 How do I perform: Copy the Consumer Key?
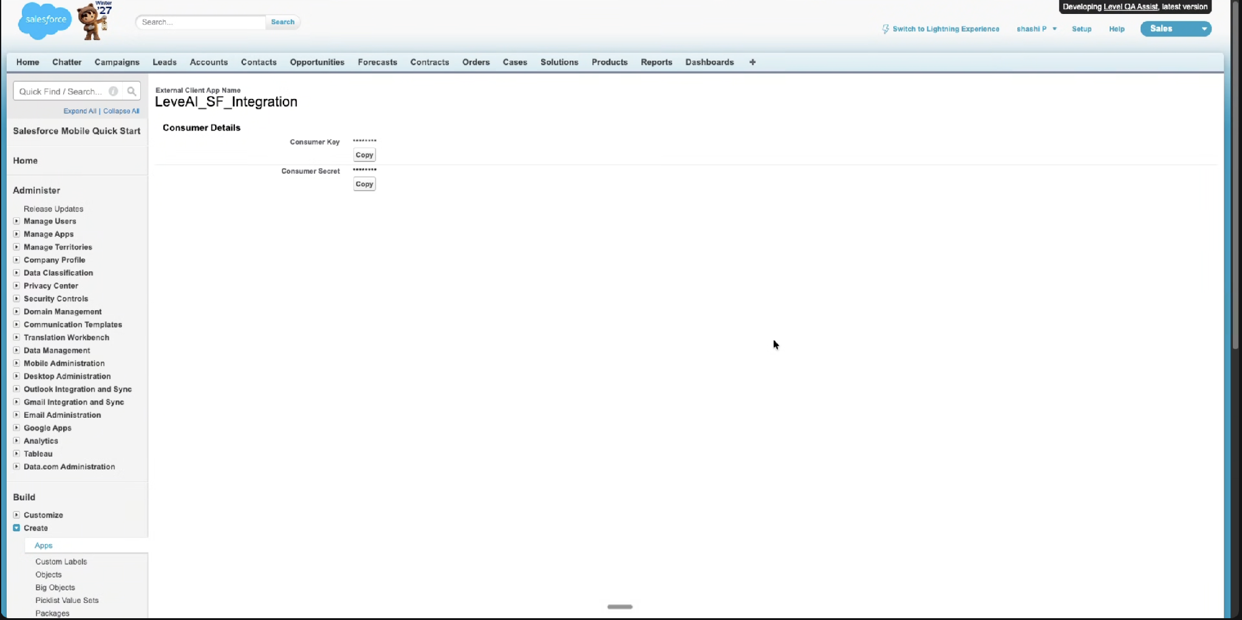pos(364,155)
